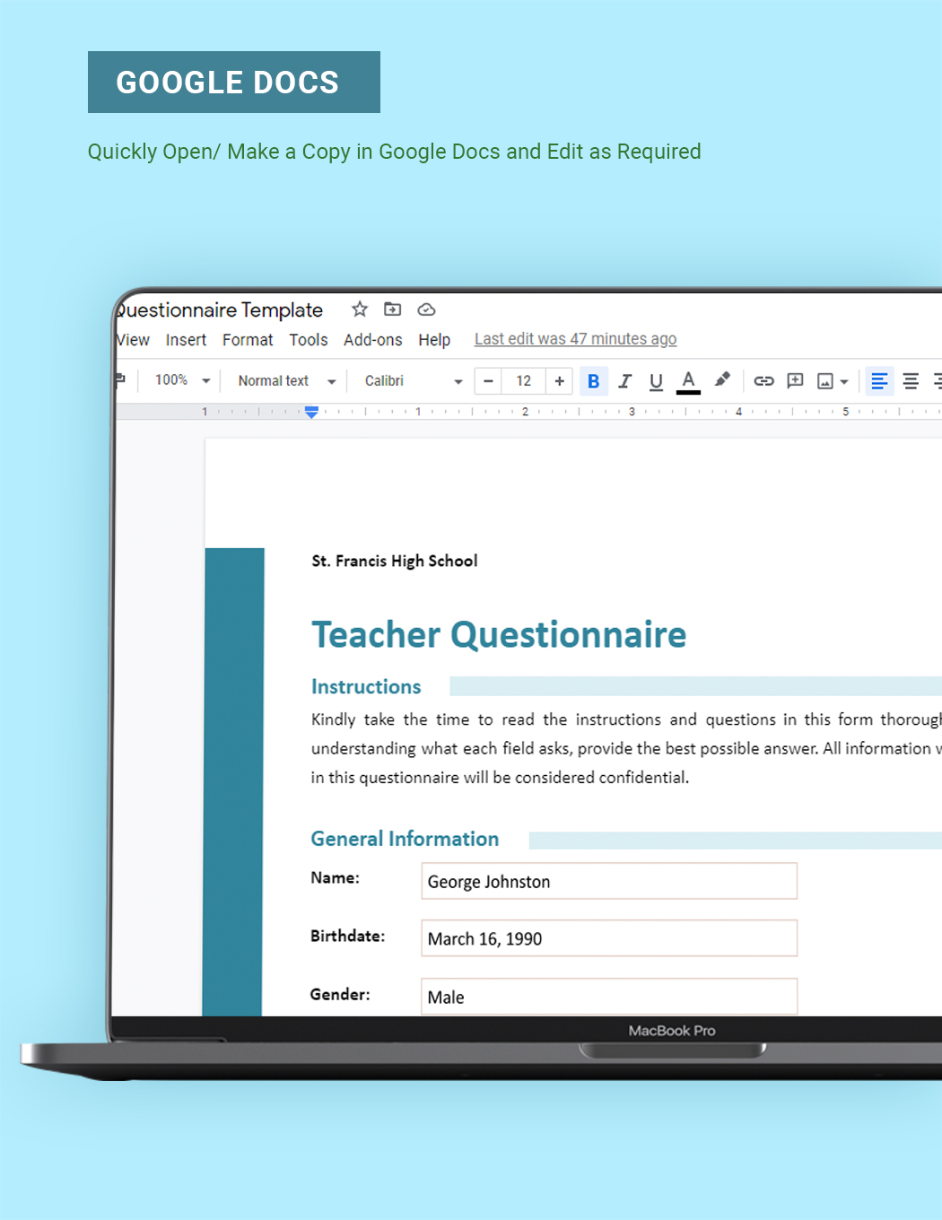Increase font size with the plus button
The image size is (942, 1220).
click(x=559, y=380)
